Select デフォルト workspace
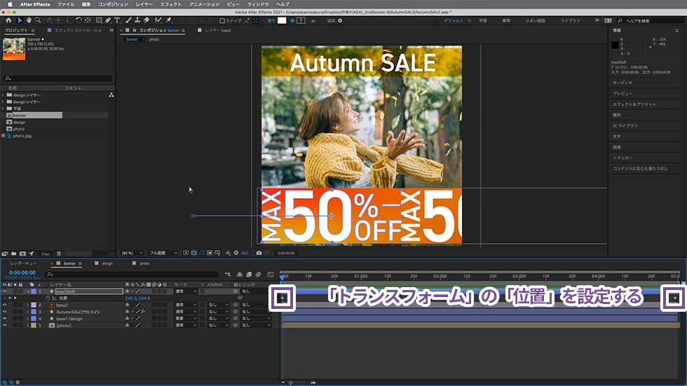The height and width of the screenshot is (386, 687). 454,20
